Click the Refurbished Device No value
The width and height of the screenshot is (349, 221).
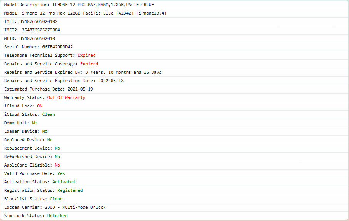57,157
